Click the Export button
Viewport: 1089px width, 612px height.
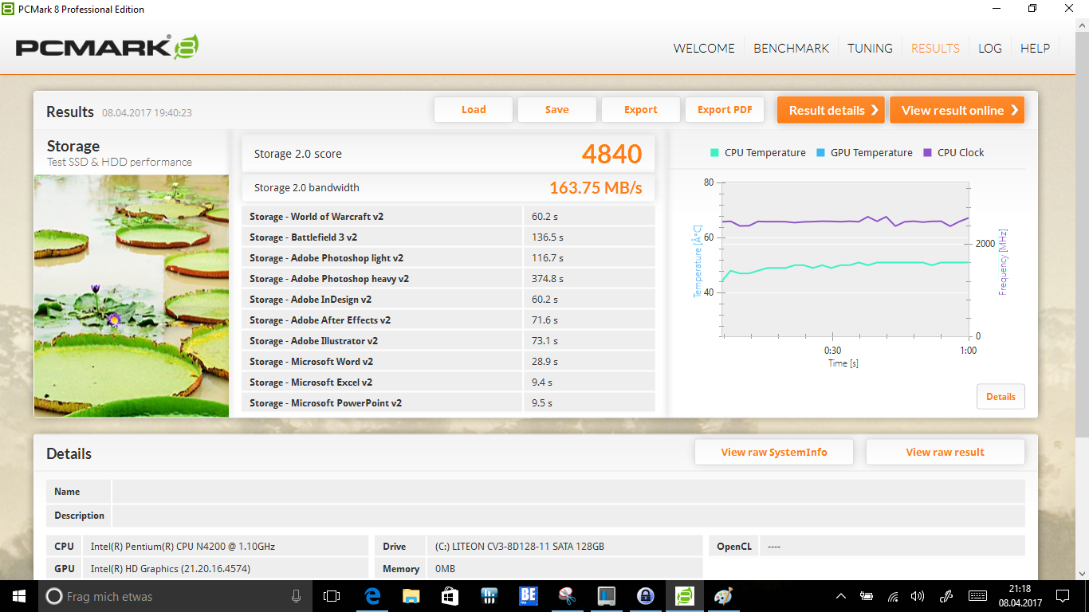tap(641, 110)
